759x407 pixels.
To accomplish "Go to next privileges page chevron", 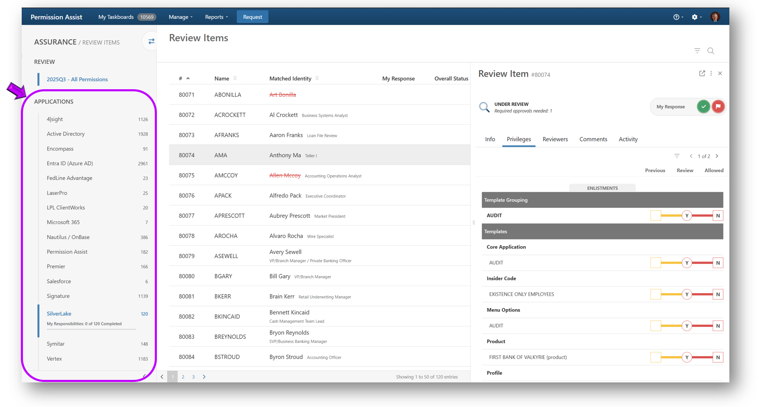I will pyautogui.click(x=717, y=156).
